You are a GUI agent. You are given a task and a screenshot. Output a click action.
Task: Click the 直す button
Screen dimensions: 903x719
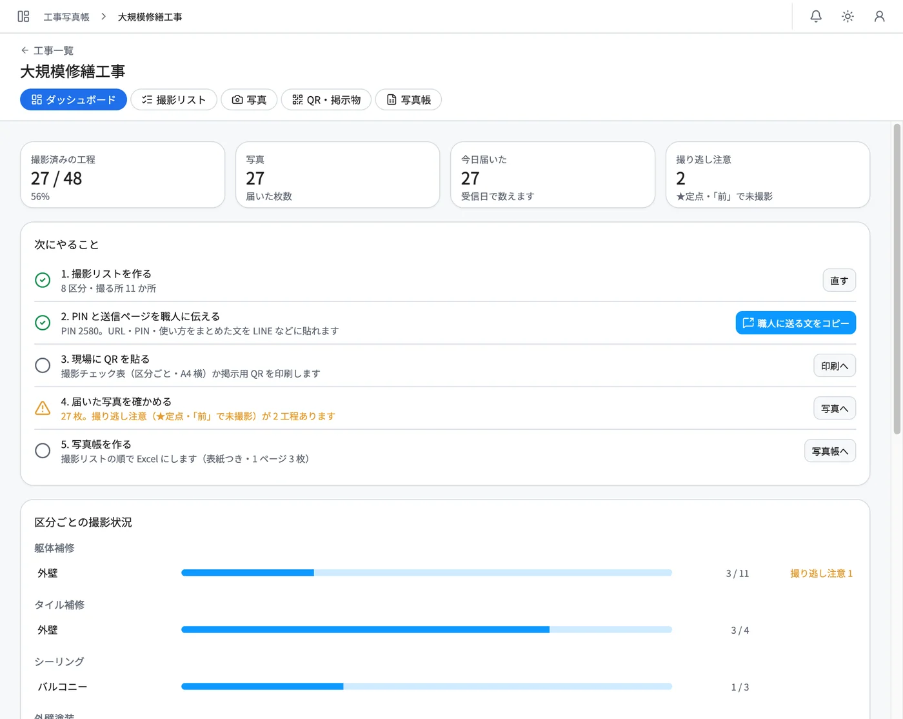pos(839,281)
